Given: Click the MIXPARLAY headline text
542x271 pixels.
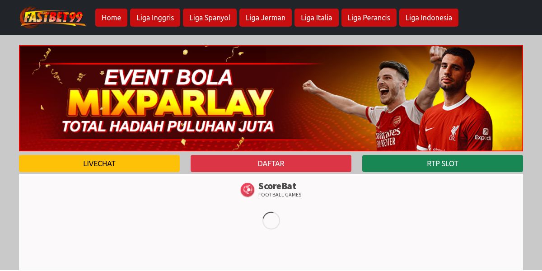Looking at the screenshot, I should (x=170, y=103).
